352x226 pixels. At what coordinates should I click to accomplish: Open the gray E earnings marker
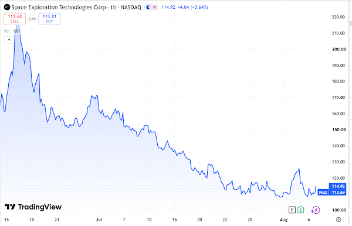[292, 210]
